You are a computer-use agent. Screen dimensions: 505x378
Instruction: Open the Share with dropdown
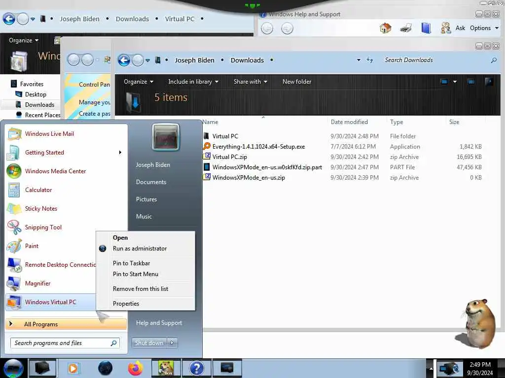pos(250,82)
